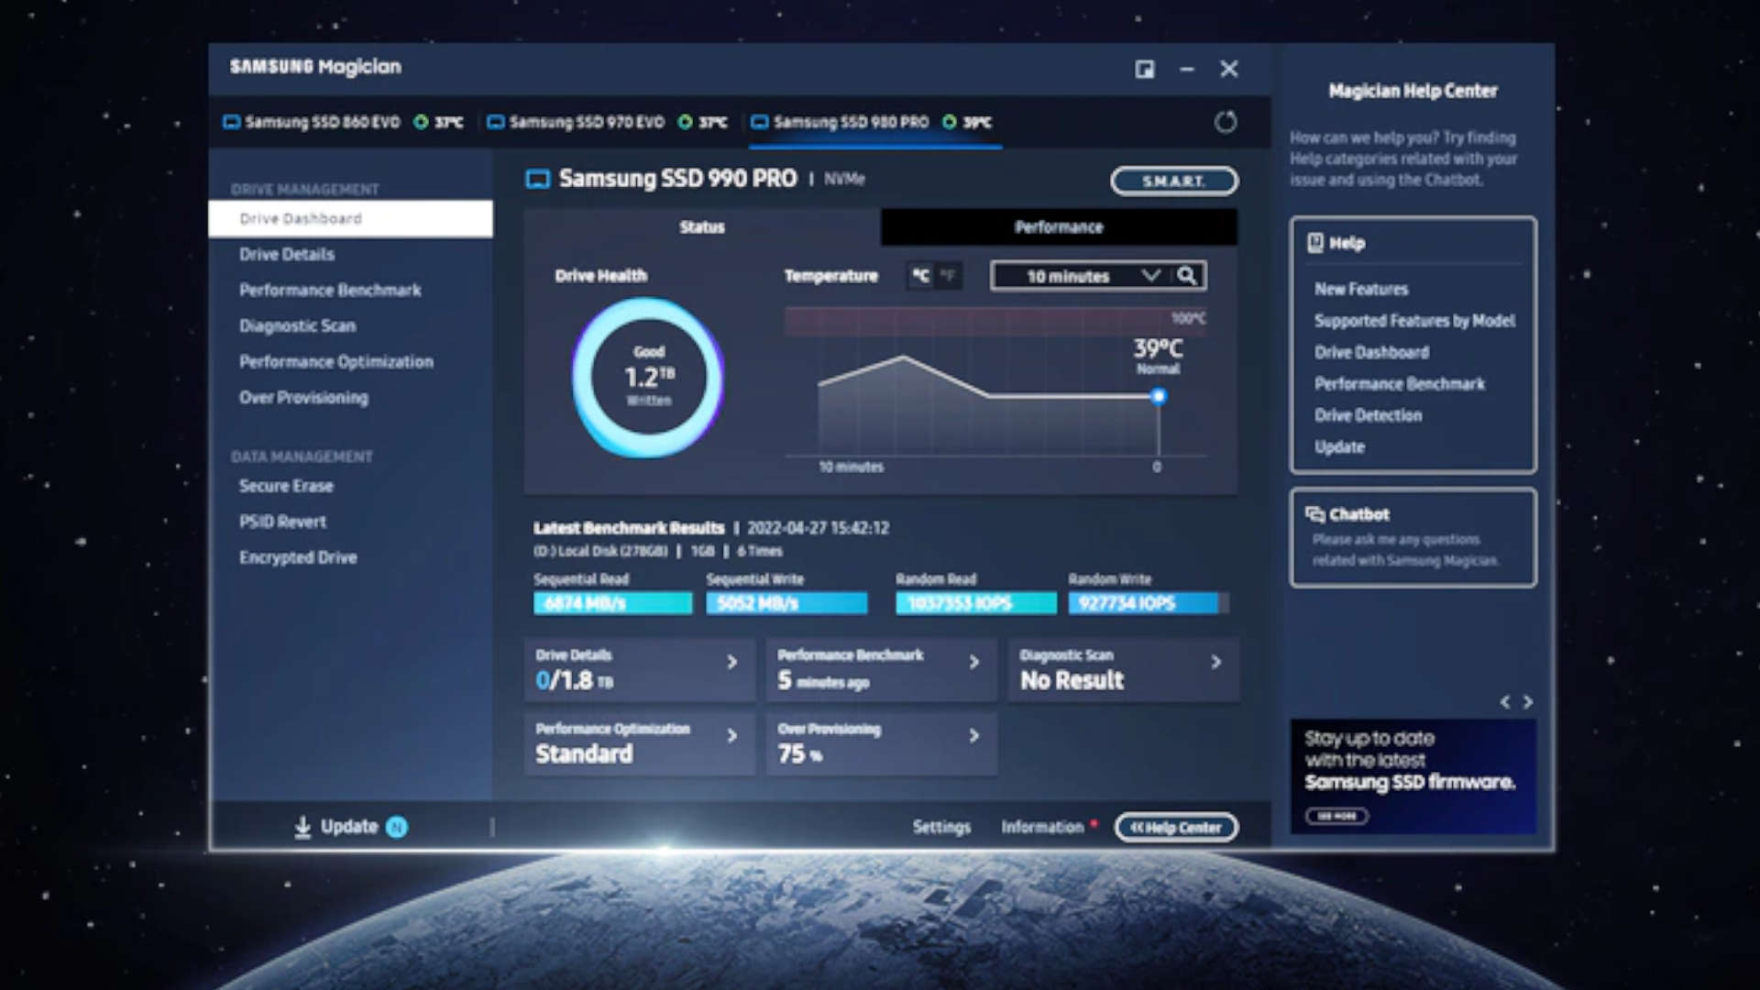Click the refresh drives icon
The image size is (1760, 990).
[x=1226, y=122]
